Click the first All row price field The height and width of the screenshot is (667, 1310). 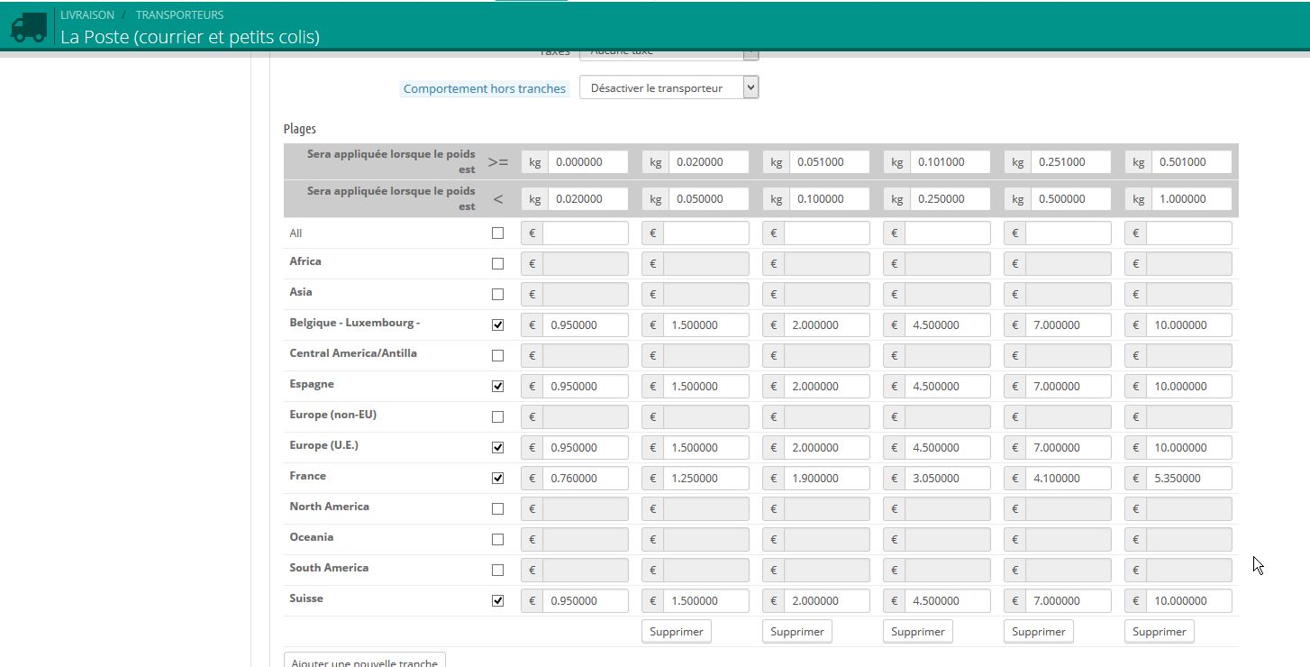[585, 233]
